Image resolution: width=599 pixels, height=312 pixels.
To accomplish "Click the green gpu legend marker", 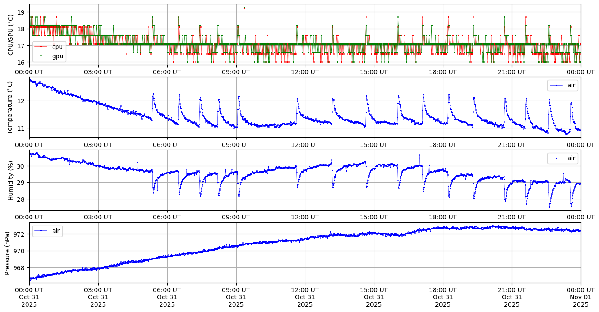I will (42, 56).
